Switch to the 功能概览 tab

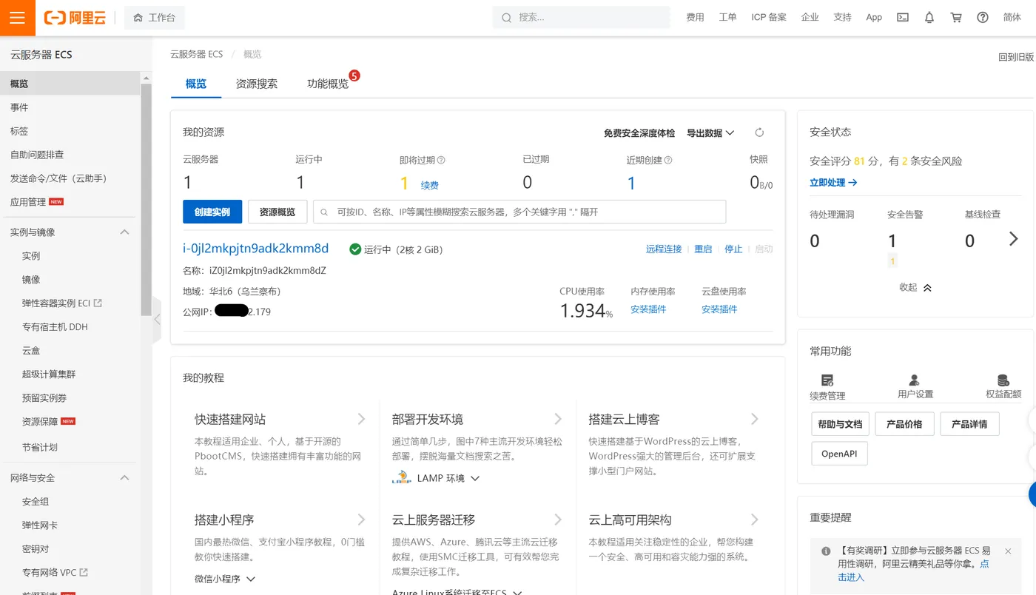point(328,84)
